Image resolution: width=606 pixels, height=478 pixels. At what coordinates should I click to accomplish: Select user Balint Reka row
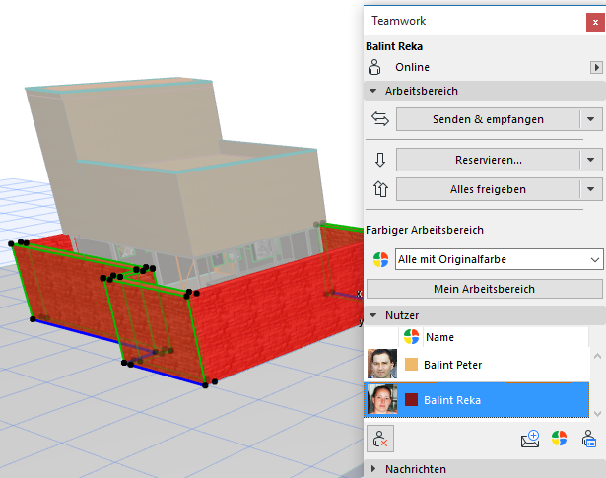pyautogui.click(x=477, y=400)
